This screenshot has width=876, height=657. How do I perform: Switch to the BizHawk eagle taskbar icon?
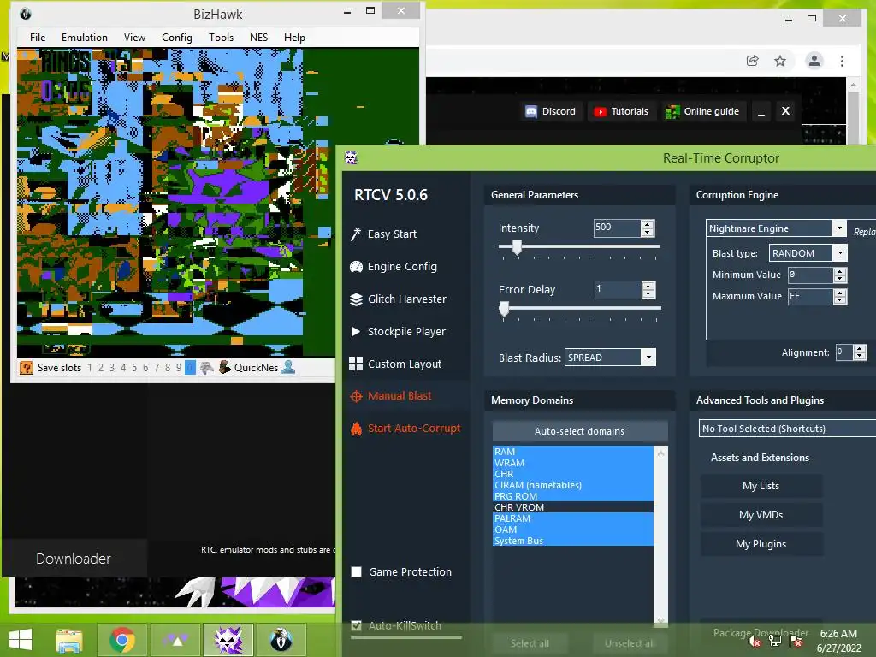281,640
